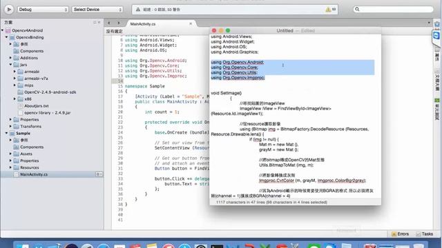
Task: Switch to the MainActivity.cs editor tab
Action: click(143, 24)
